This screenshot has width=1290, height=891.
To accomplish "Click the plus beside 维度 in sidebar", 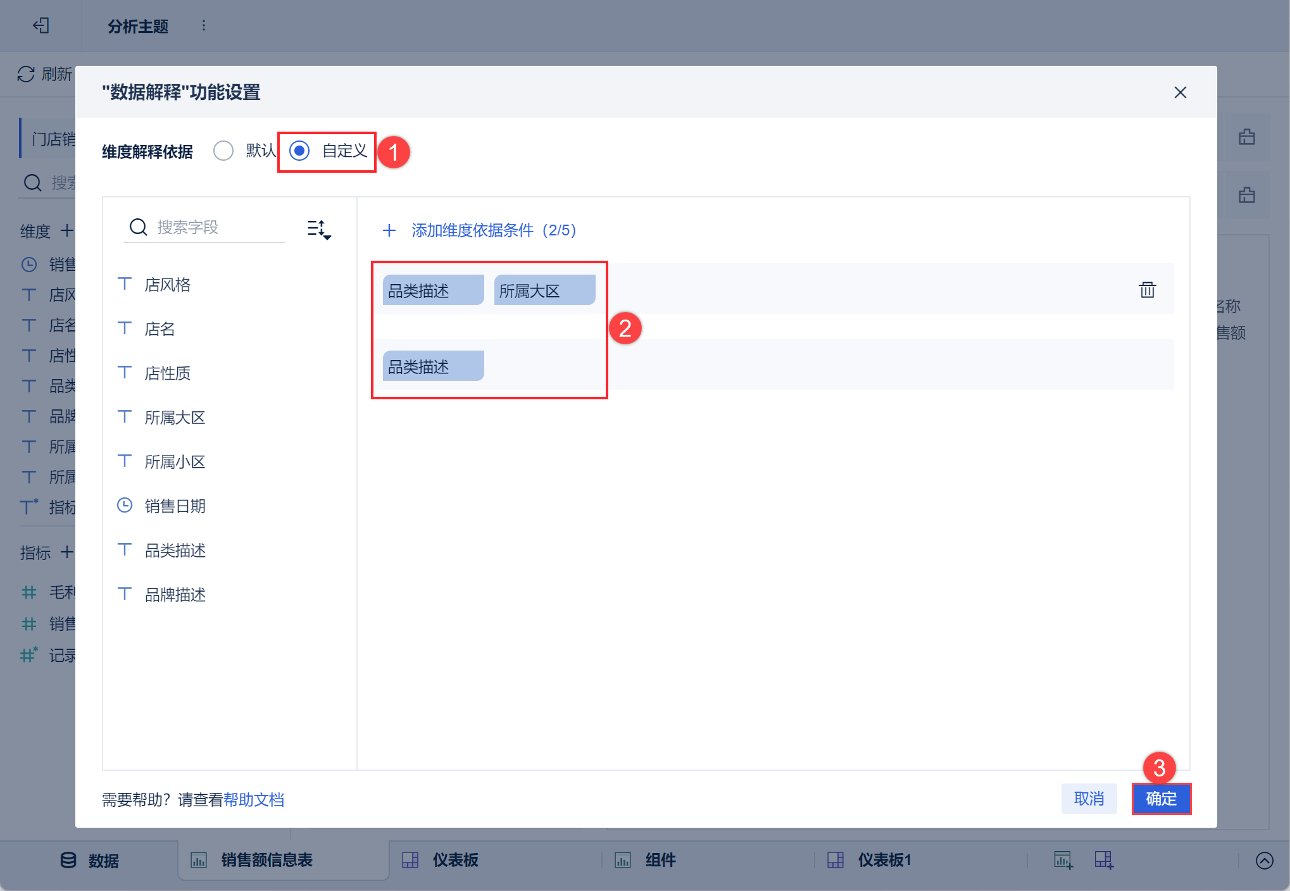I will (66, 231).
